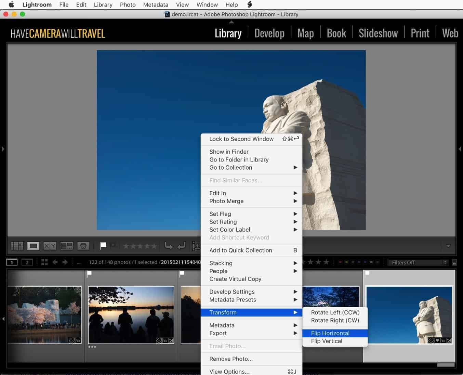Go forward with the filmstrip right arrow
463x375 pixels.
pos(65,262)
